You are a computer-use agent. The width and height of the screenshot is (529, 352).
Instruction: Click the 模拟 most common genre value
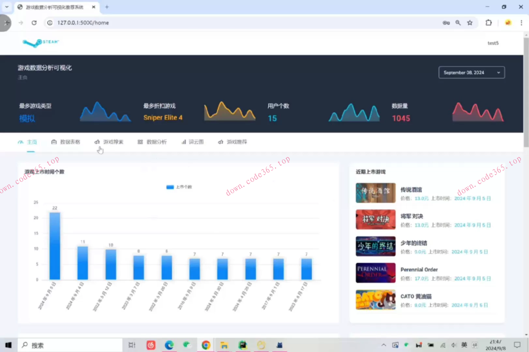click(27, 118)
